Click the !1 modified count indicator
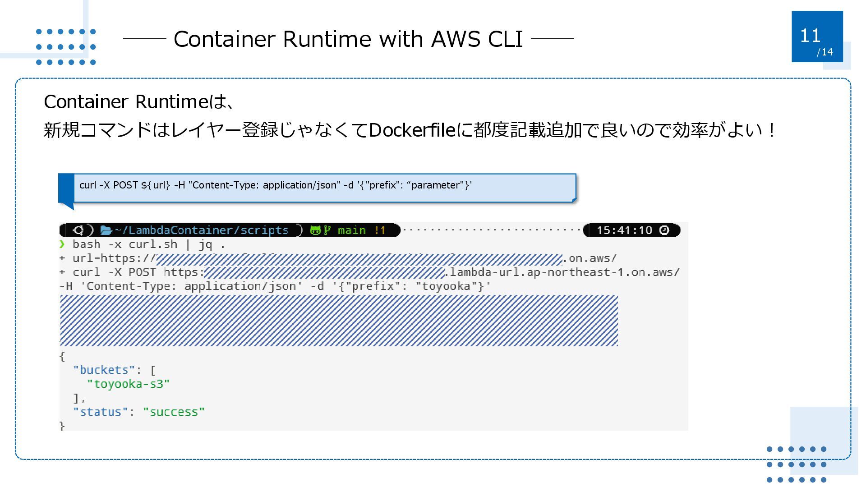The image size is (866, 487). tap(380, 230)
